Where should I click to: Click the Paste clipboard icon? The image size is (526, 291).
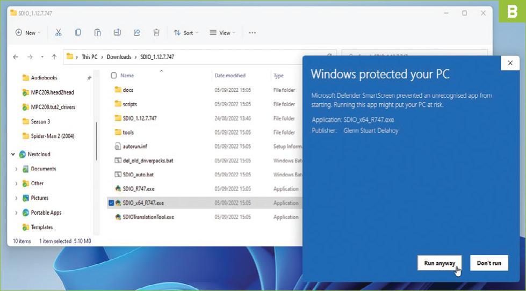(x=97, y=33)
